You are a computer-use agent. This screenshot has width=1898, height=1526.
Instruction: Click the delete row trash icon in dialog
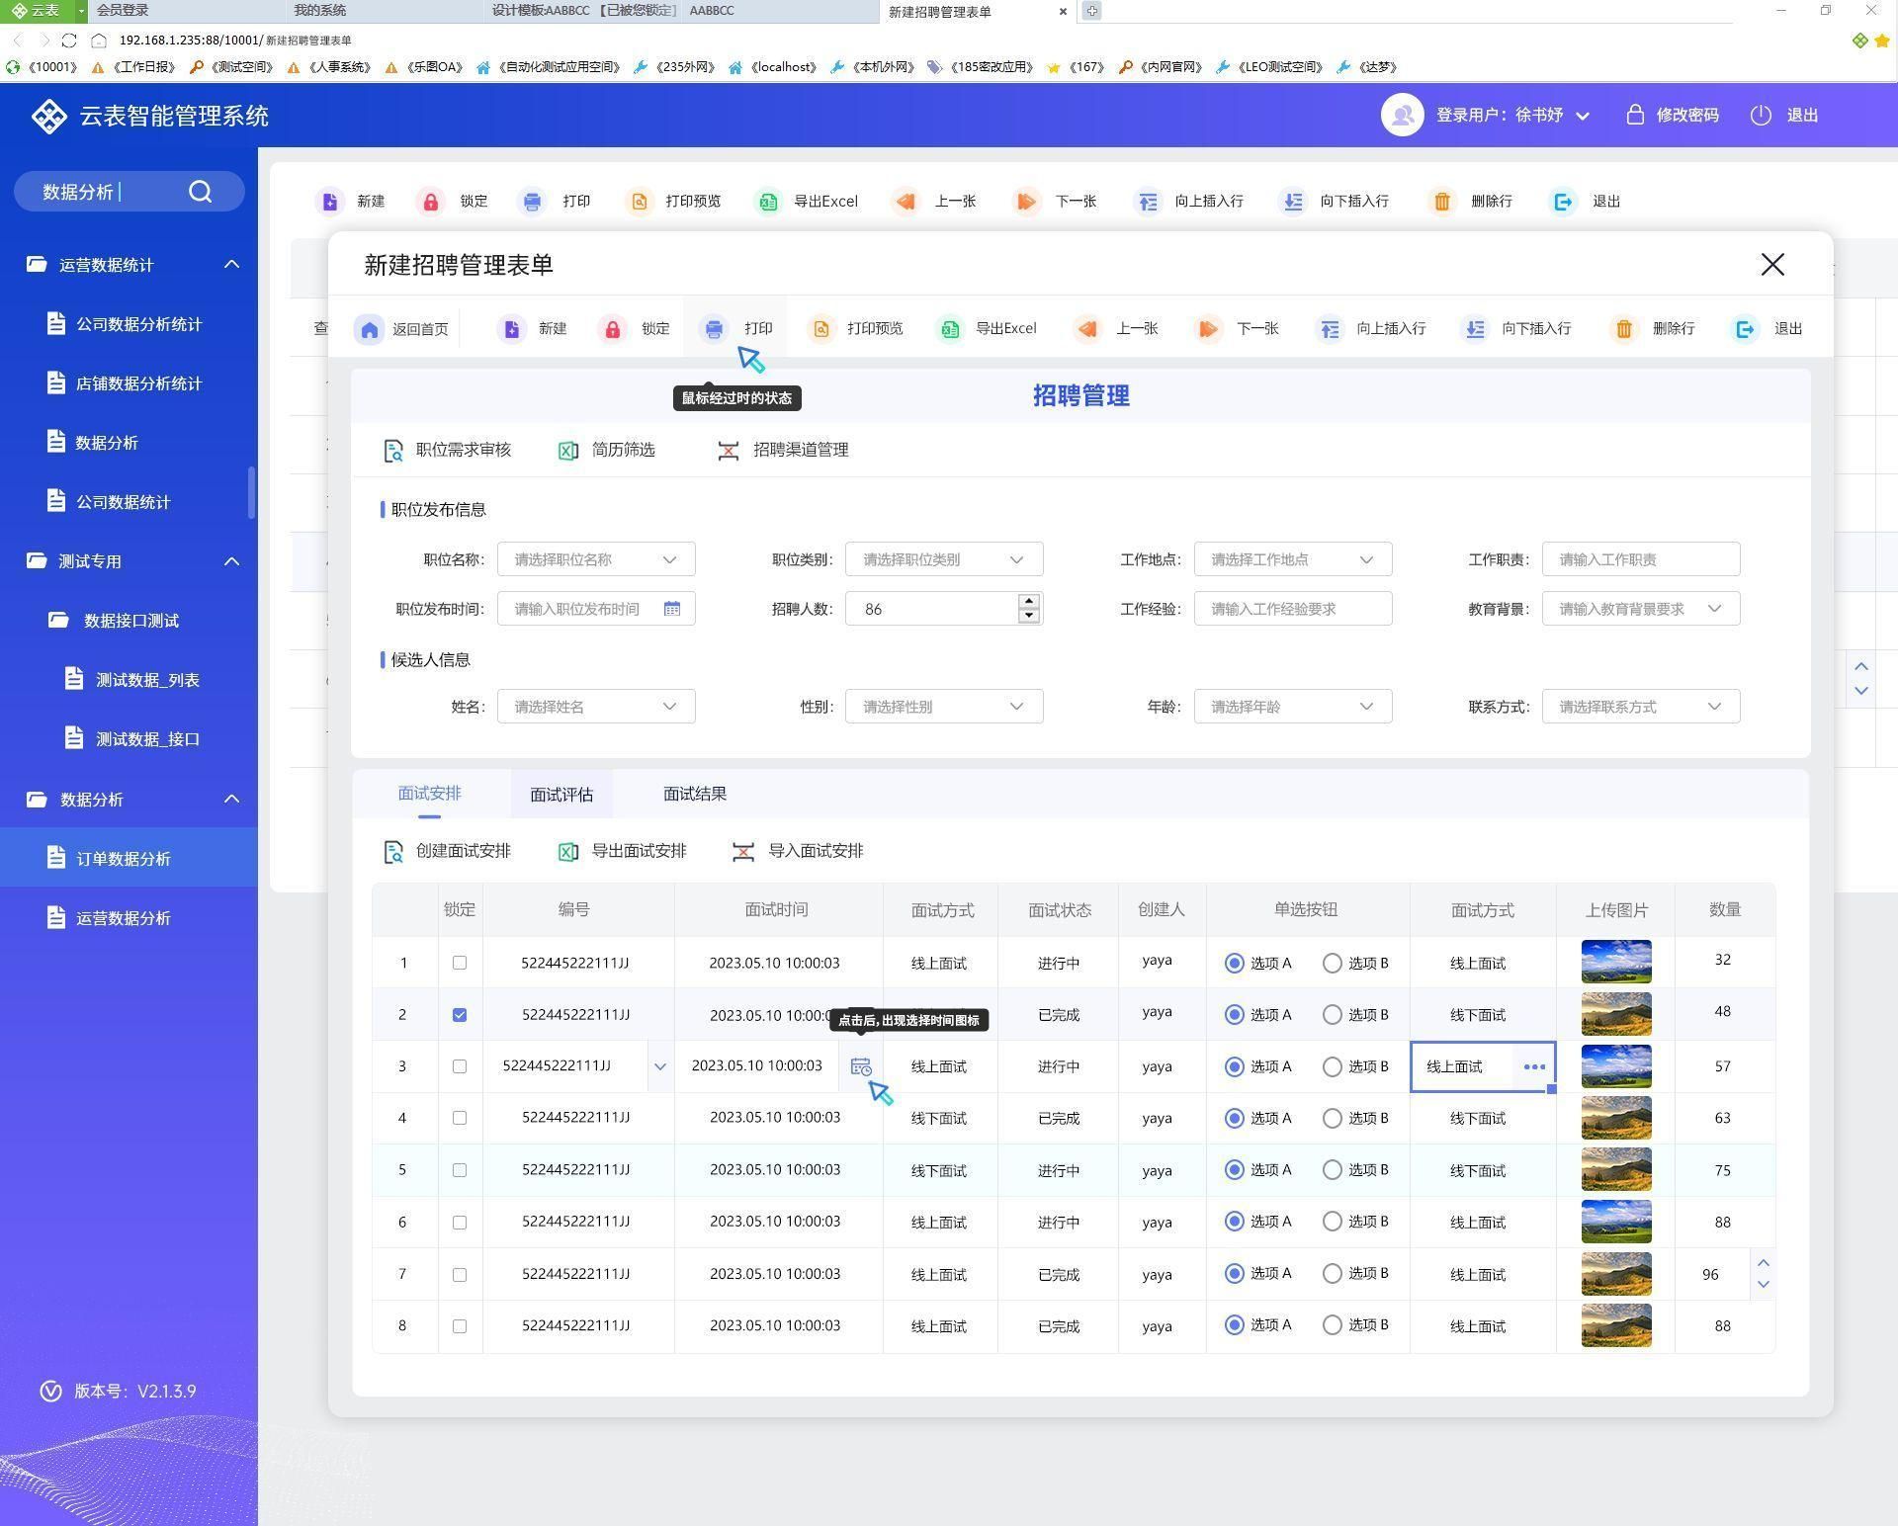tap(1623, 329)
